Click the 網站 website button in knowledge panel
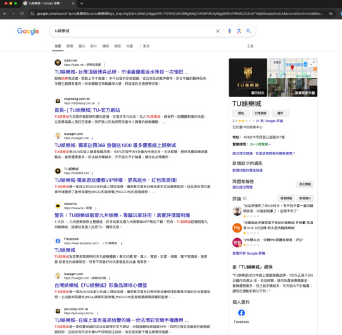 (x=241, y=113)
